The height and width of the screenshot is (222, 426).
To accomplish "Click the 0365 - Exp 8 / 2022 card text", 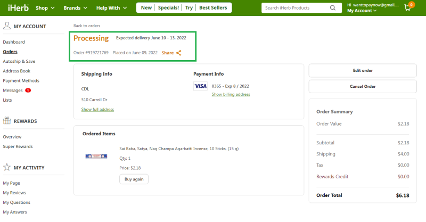I will click(231, 86).
